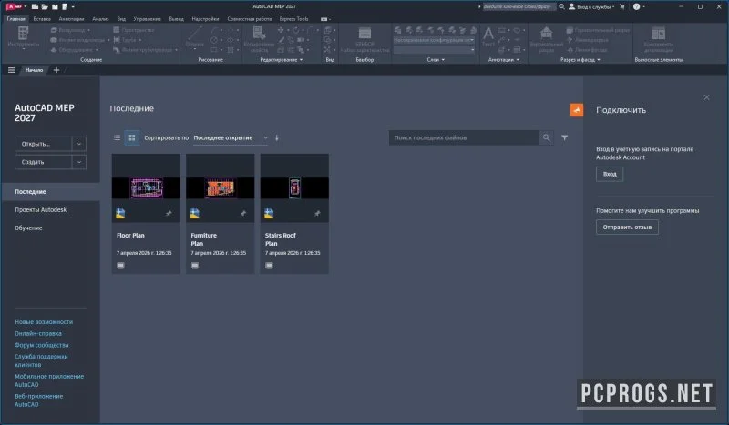
Task: Open the recent files filter funnel
Action: (x=564, y=138)
